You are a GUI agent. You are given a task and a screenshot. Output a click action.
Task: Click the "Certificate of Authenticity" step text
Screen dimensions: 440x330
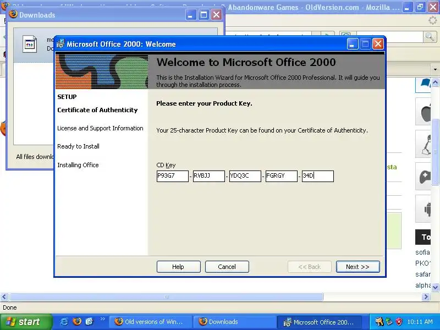pos(97,110)
